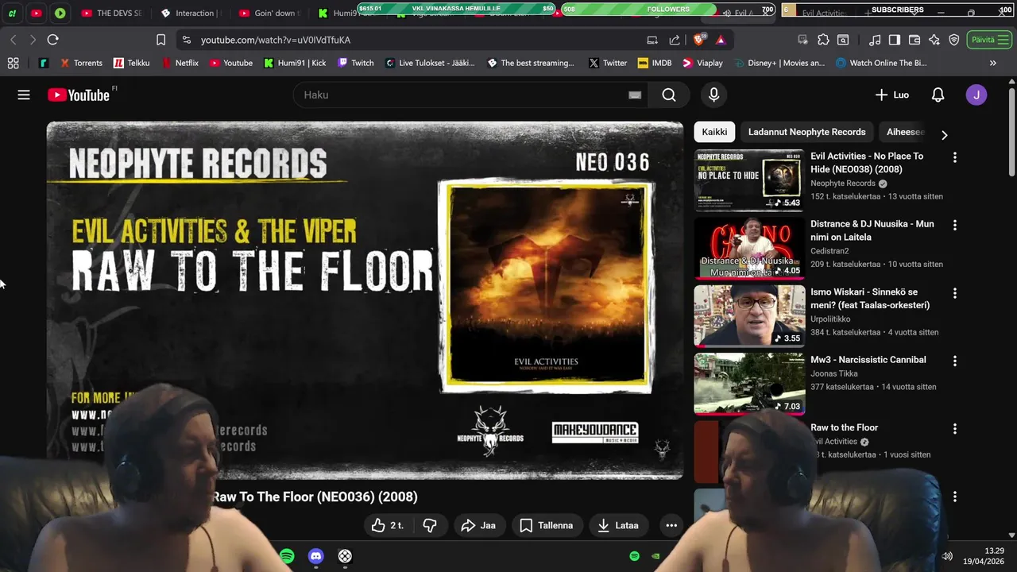The width and height of the screenshot is (1017, 572).
Task: Dislike the video with the thumbs-down button
Action: 430,525
